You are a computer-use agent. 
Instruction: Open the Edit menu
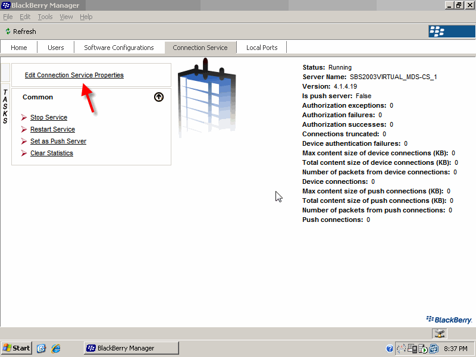(x=25, y=17)
